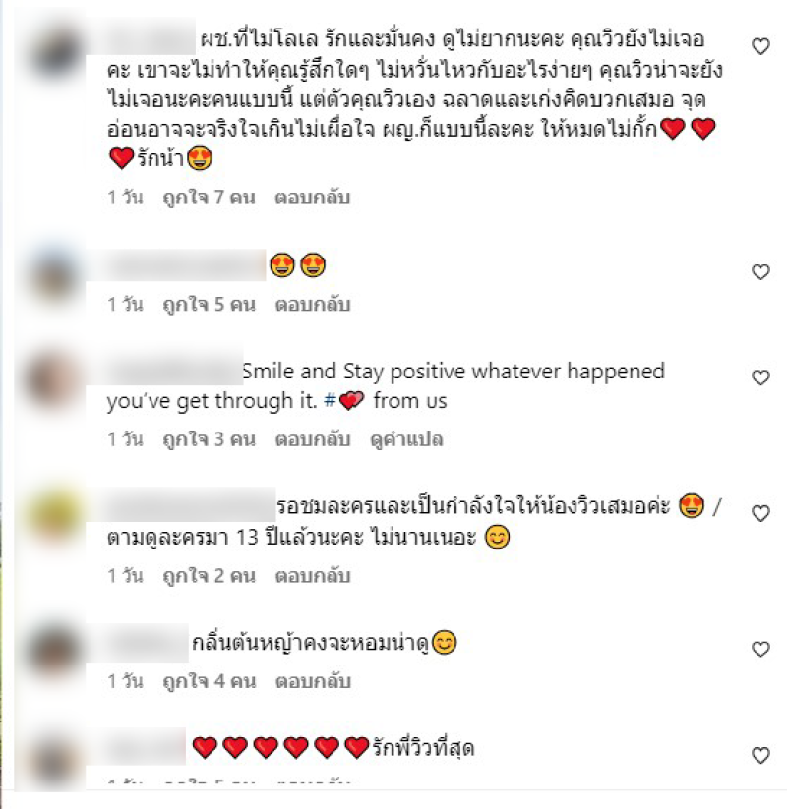Image resolution: width=787 pixels, height=809 pixels.
Task: Reply to the comment with 5 likes
Action: click(x=313, y=305)
